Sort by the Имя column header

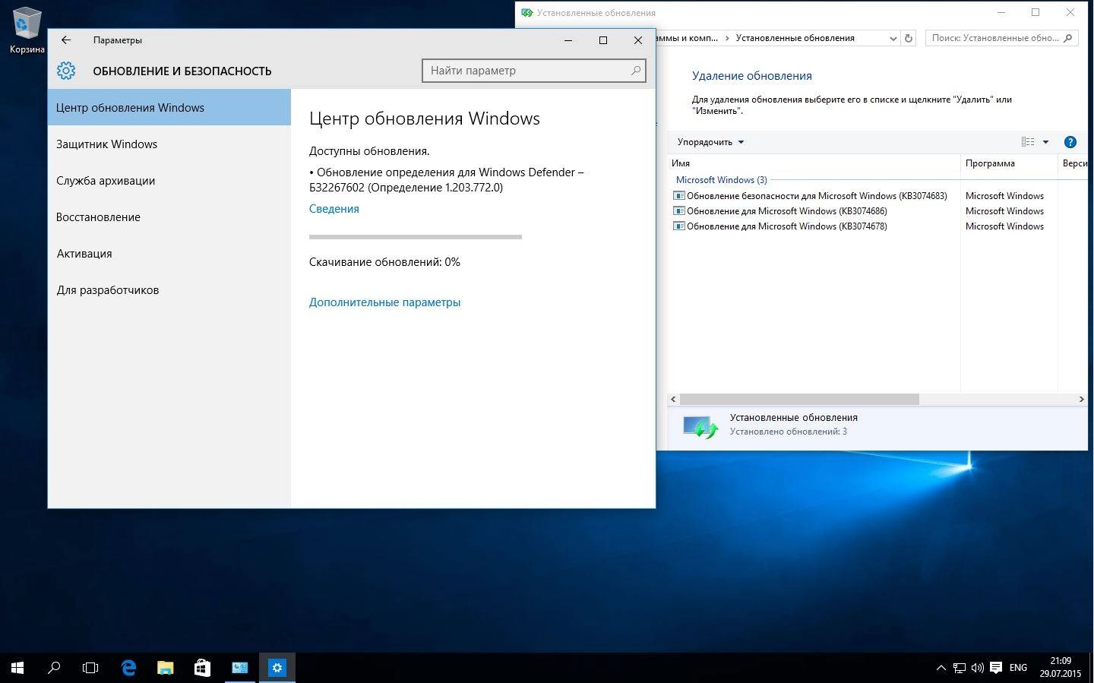point(814,163)
